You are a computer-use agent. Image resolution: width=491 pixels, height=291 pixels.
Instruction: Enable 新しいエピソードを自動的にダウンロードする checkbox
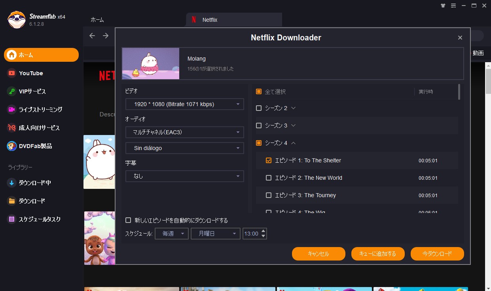[128, 220]
